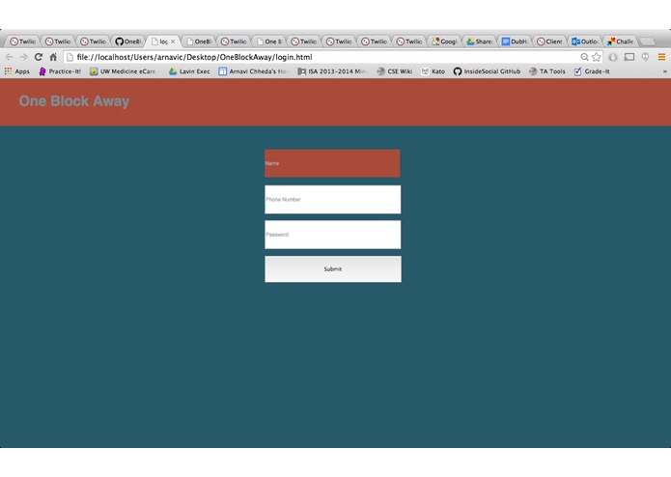Click the pin extension icon in toolbar
This screenshot has height=477, width=671.
(x=645, y=57)
